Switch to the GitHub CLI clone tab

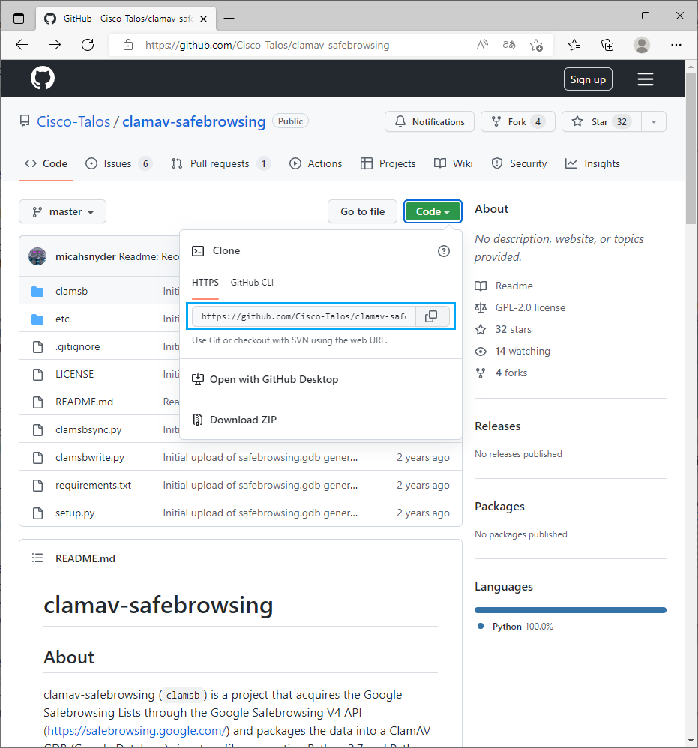coord(252,283)
